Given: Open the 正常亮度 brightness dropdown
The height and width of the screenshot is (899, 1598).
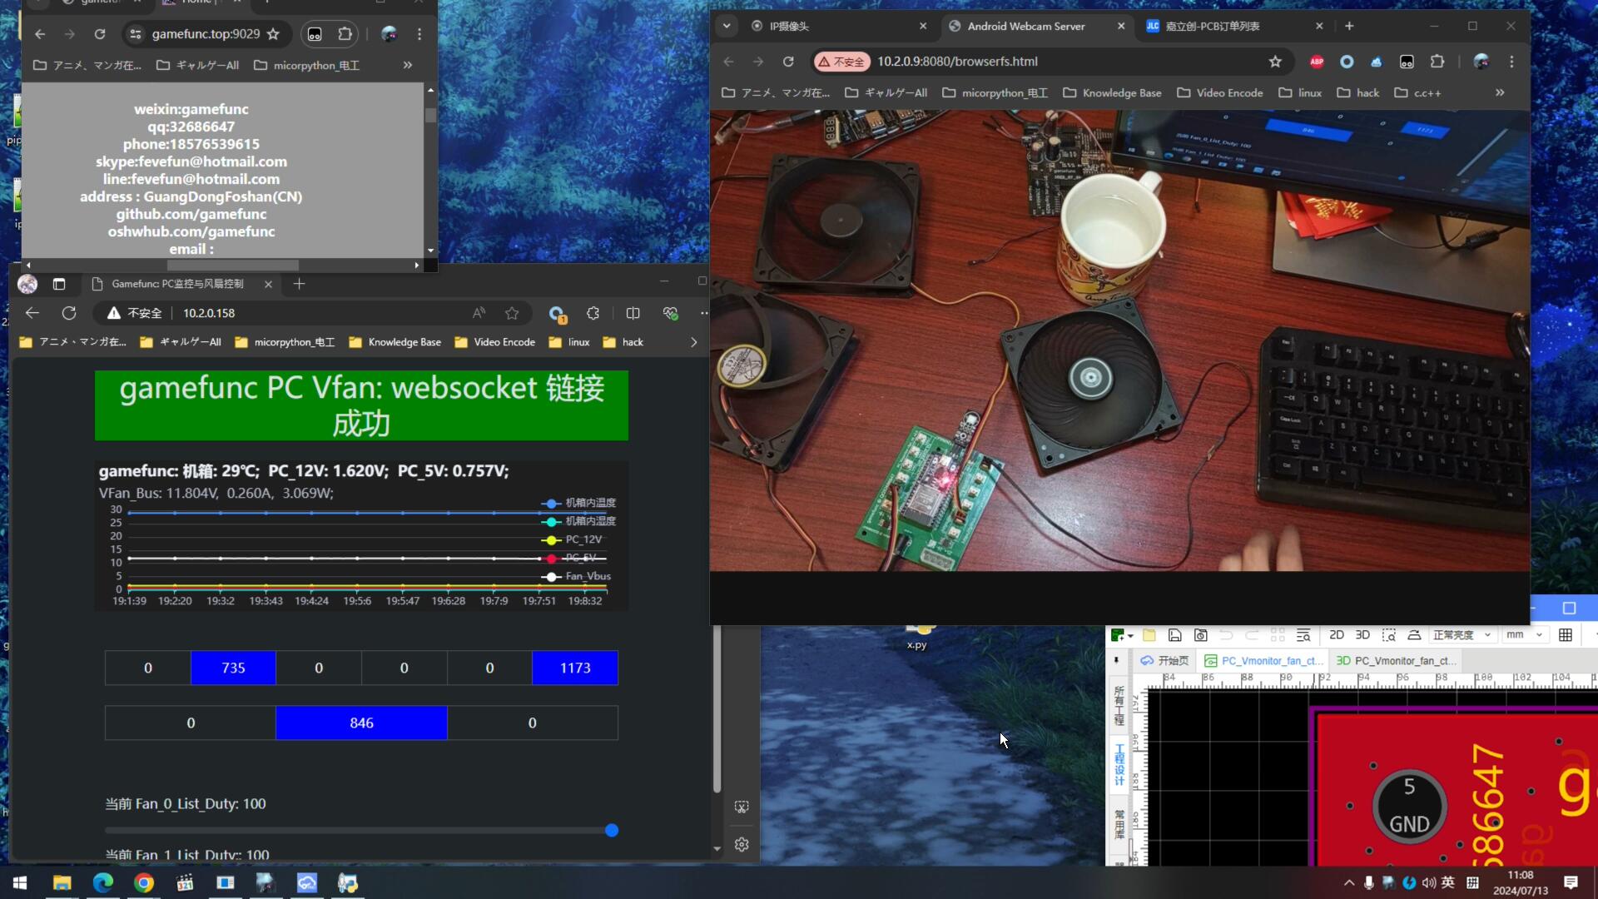Looking at the screenshot, I should pyautogui.click(x=1461, y=635).
